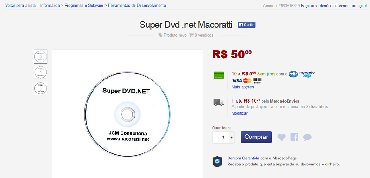Ask seller a question via speech bubble icon
The image size is (370, 178).
click(308, 137)
